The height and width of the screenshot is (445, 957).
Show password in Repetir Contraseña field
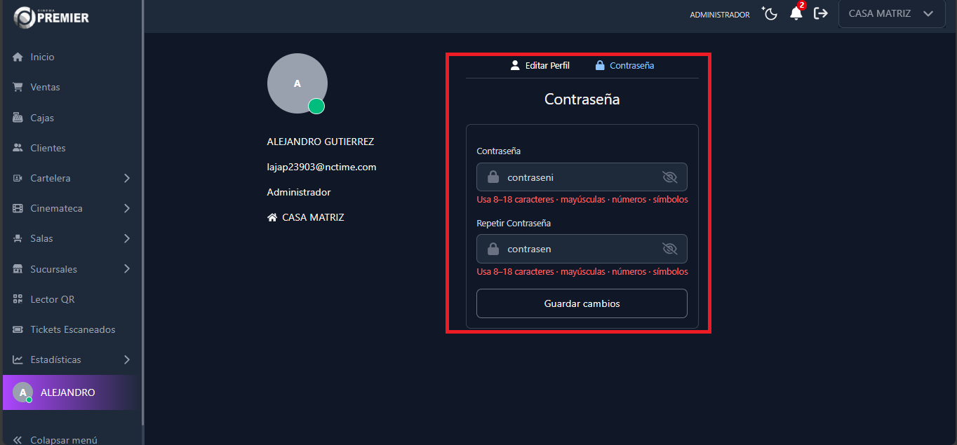[669, 249]
